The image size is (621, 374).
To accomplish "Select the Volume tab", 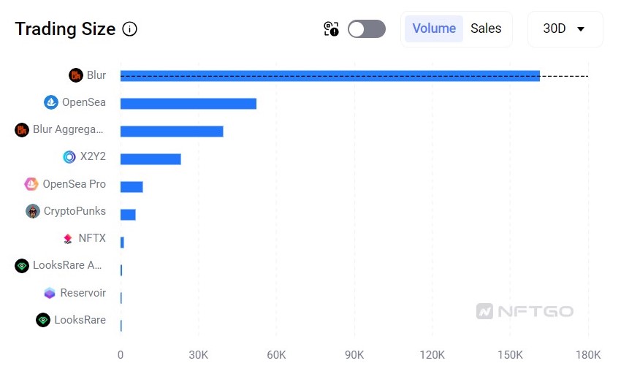I will coord(434,29).
